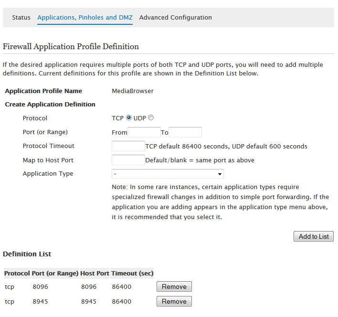Click the Timeout (sec) column header
The width and height of the screenshot is (338, 317).
[x=132, y=273]
